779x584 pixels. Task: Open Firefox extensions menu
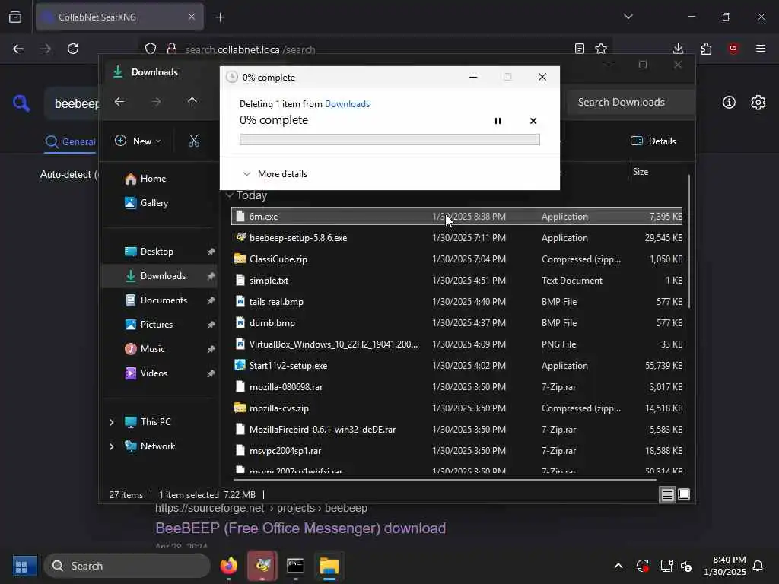[x=706, y=49]
